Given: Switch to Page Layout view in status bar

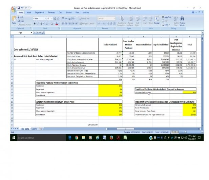Looking at the screenshot, I should point(175,132).
